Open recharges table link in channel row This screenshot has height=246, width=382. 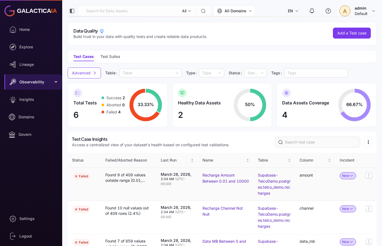coord(274,217)
